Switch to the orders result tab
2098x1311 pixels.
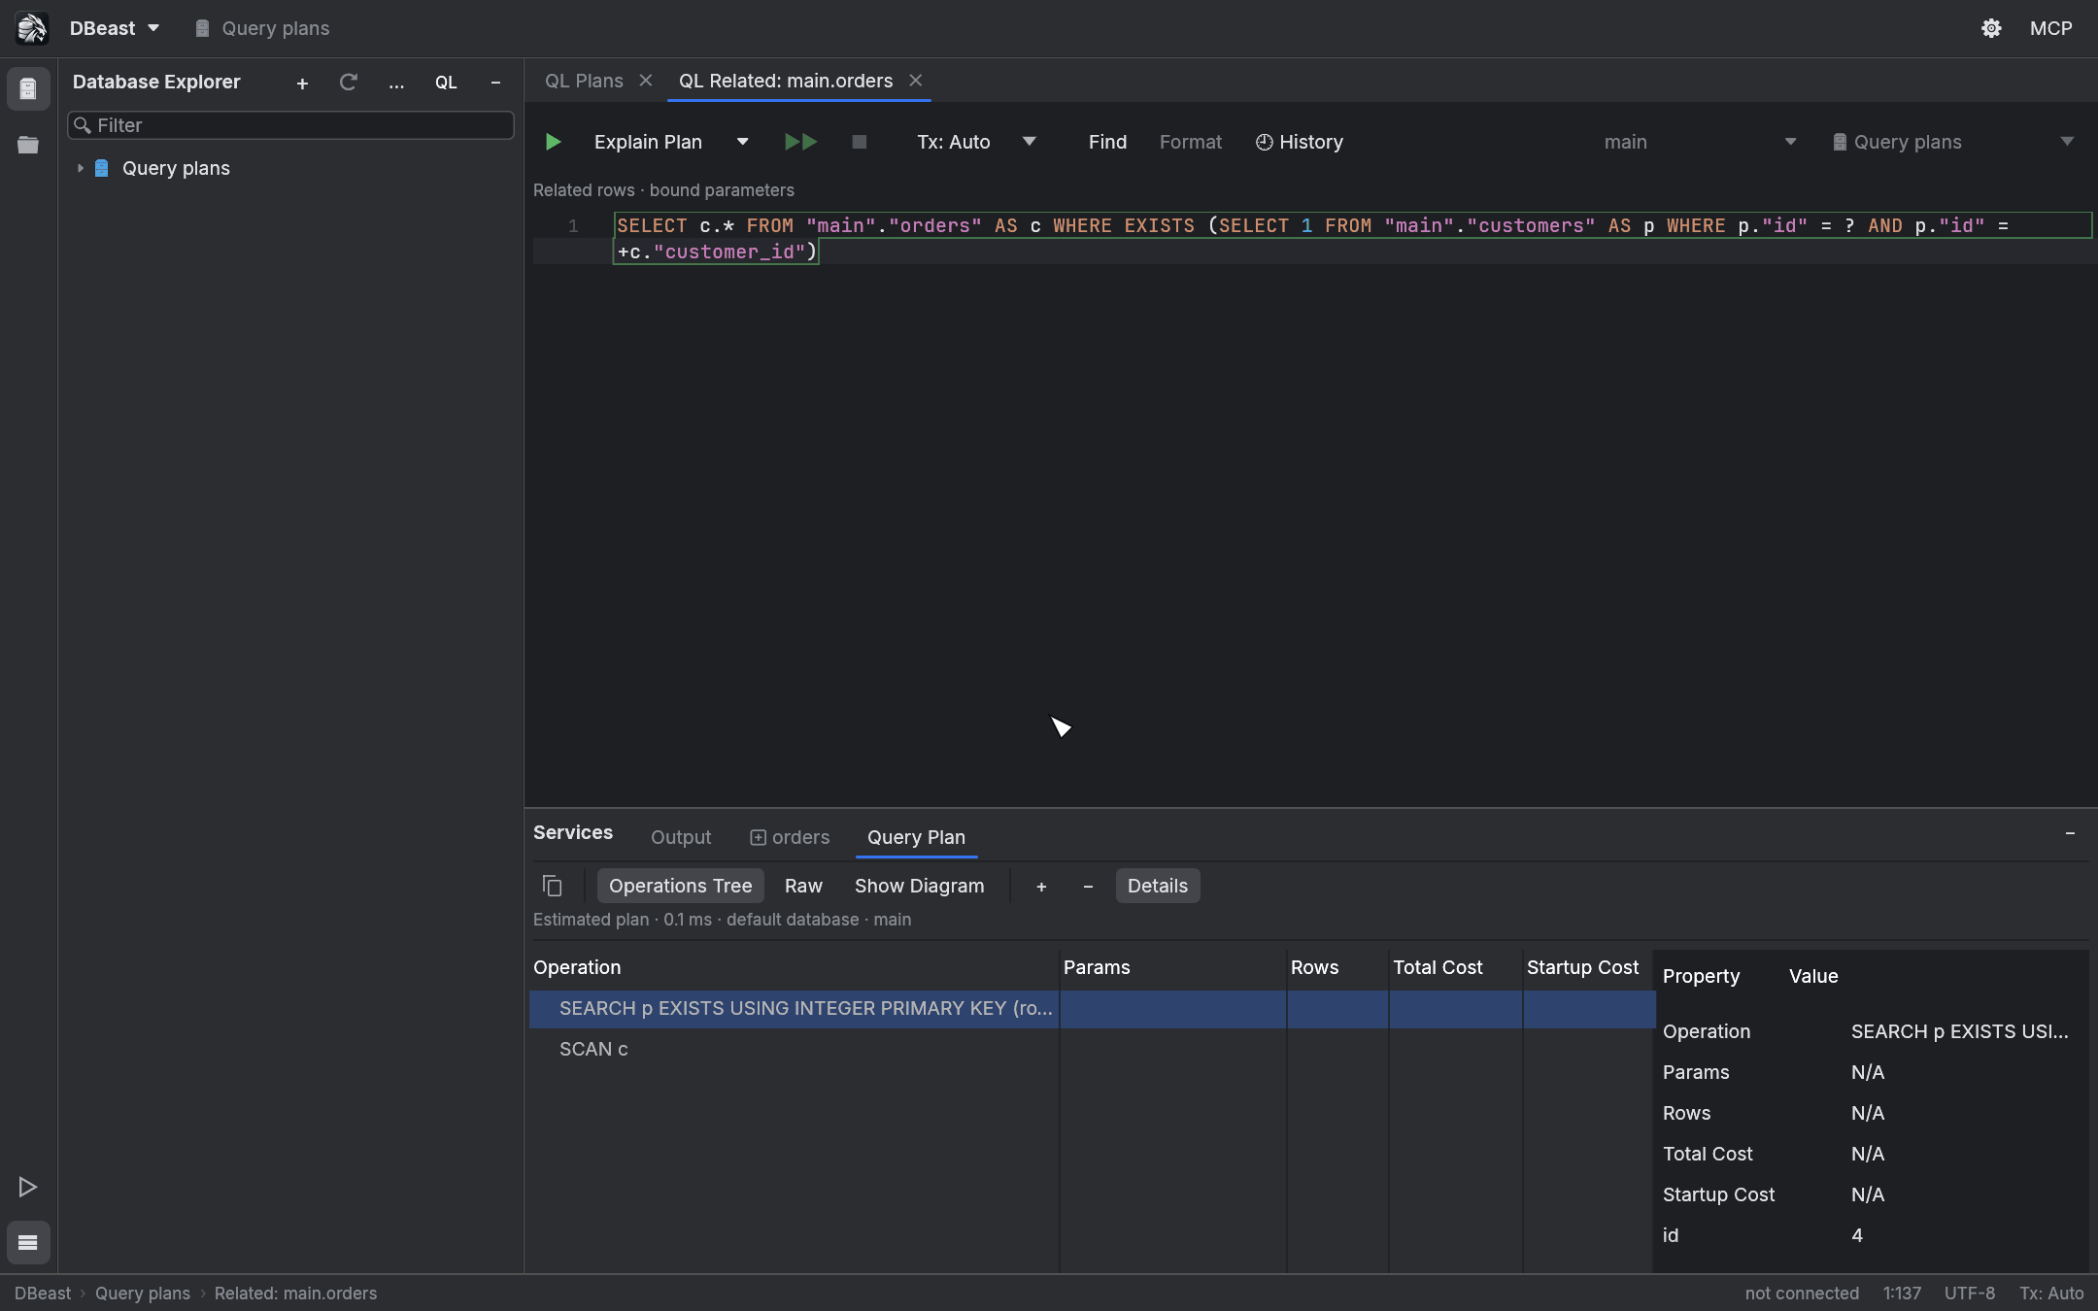(790, 837)
